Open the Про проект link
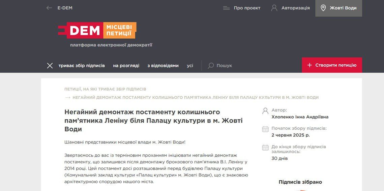384x191 pixels. coord(247,8)
